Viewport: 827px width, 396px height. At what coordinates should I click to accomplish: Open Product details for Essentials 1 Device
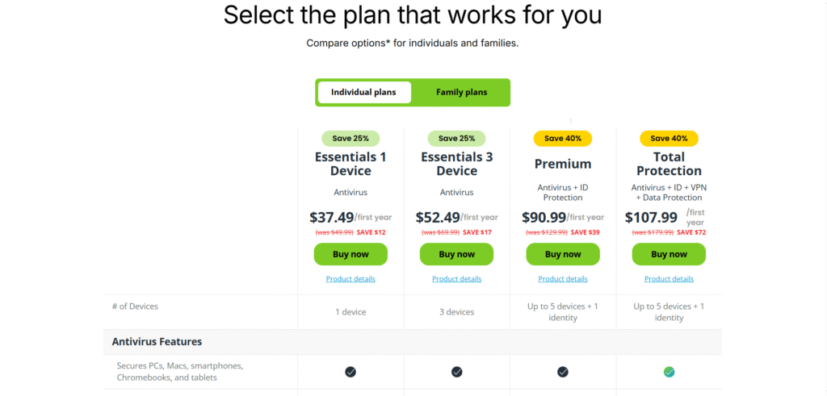(351, 279)
